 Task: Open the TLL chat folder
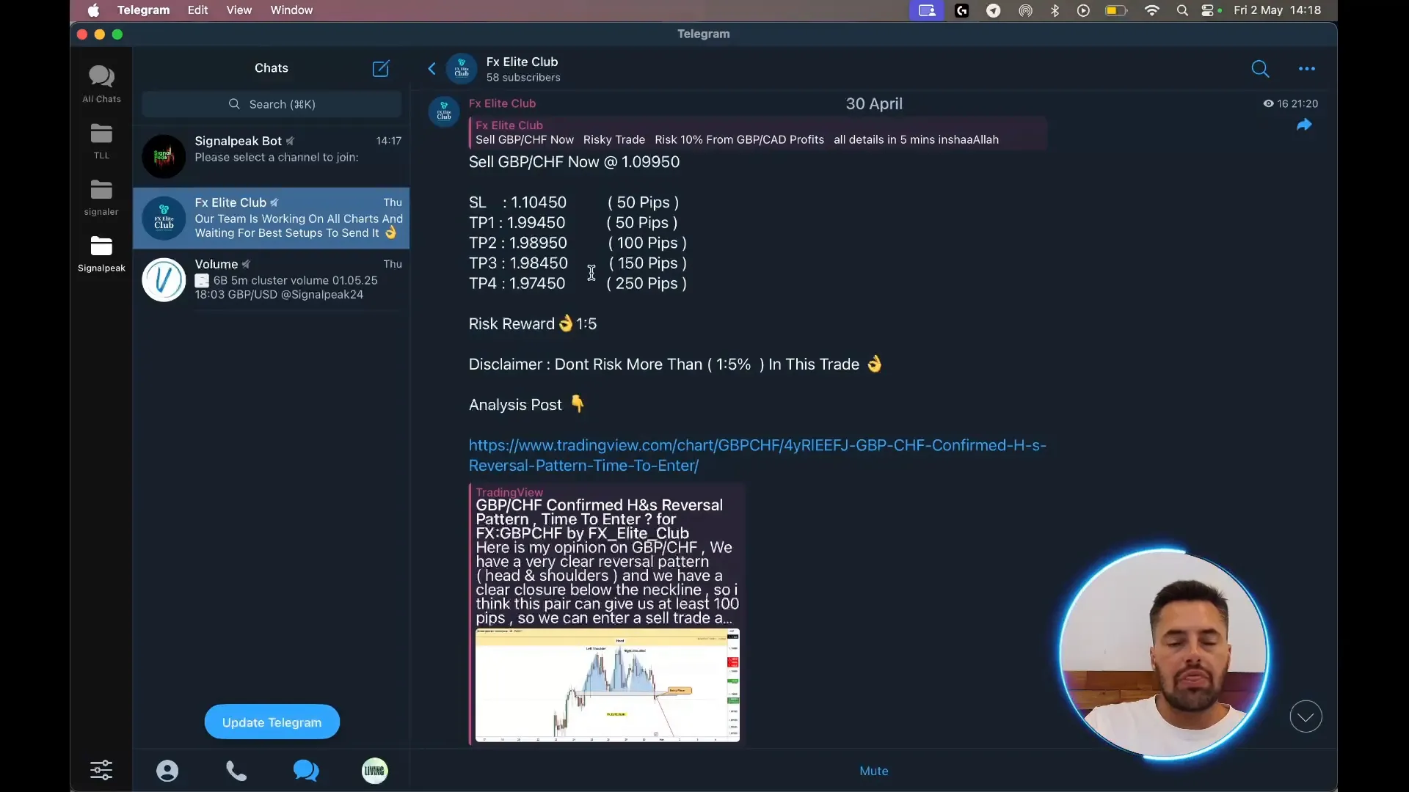[x=101, y=142]
